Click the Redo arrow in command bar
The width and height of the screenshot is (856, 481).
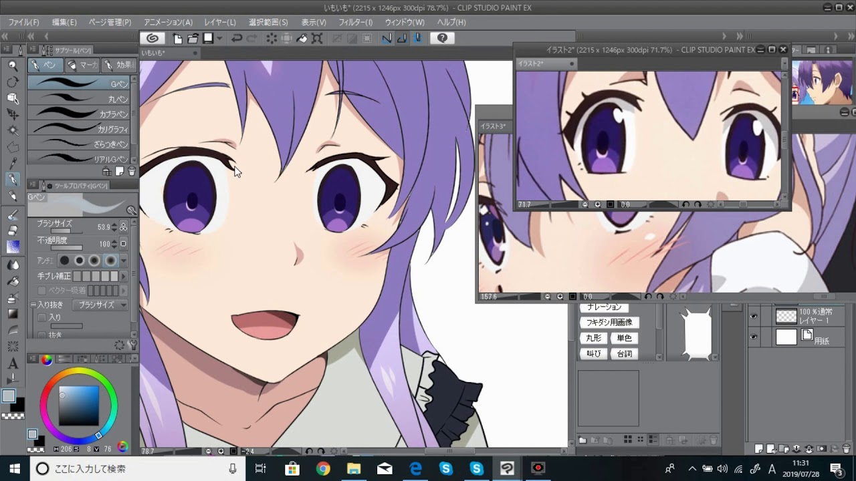click(x=251, y=38)
